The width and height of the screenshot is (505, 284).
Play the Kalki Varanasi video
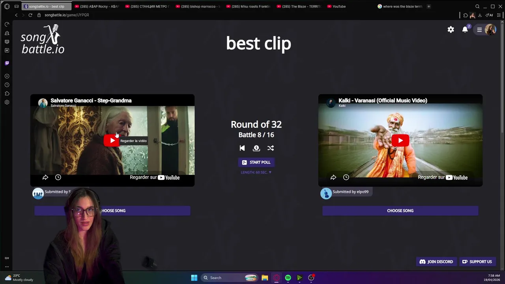tap(400, 140)
